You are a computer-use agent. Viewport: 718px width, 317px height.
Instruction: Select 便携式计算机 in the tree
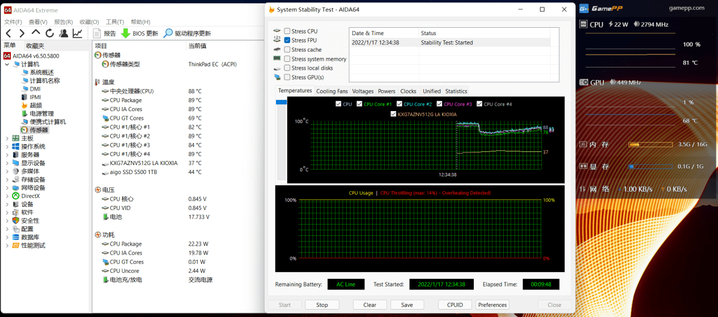(48, 122)
